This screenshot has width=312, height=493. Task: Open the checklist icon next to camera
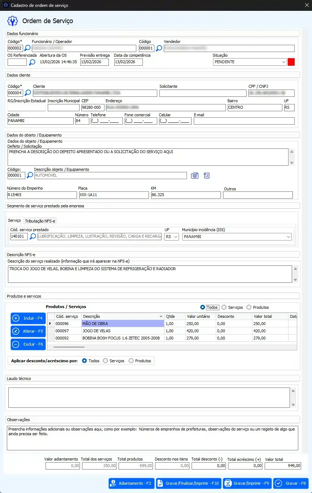207,176
